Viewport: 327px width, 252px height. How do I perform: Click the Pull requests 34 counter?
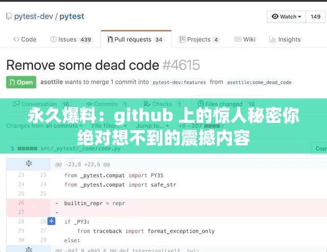tap(159, 40)
